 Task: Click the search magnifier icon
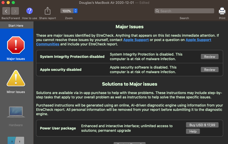(x=157, y=11)
